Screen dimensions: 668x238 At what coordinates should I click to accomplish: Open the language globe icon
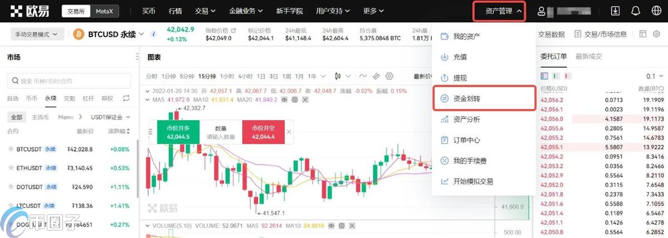656,11
